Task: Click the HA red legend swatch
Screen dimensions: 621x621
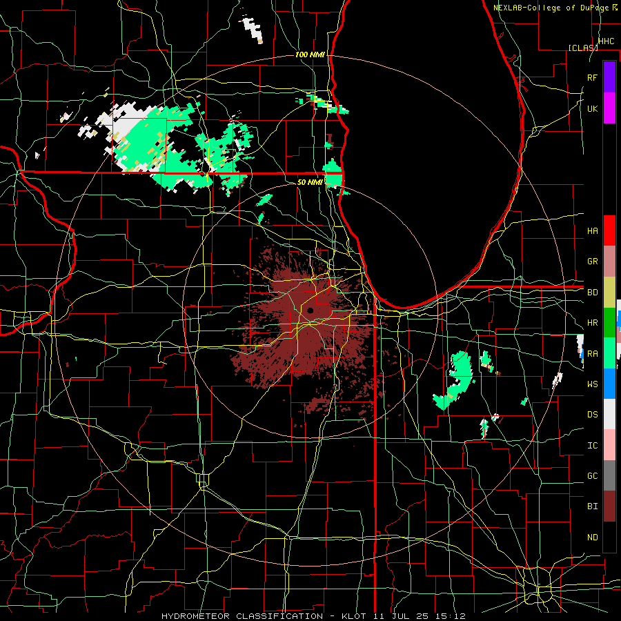Action: [609, 230]
